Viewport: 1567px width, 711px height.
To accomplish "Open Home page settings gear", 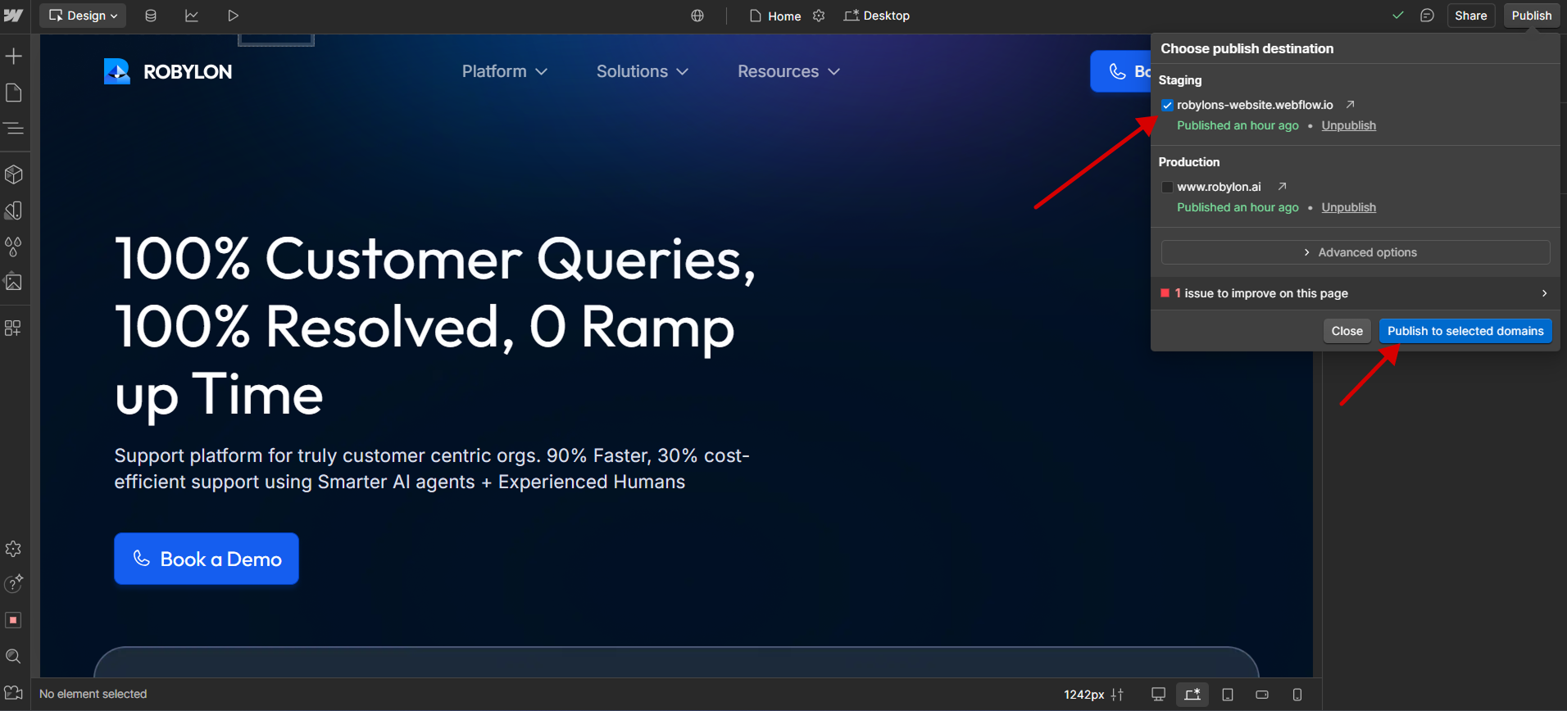I will [819, 16].
